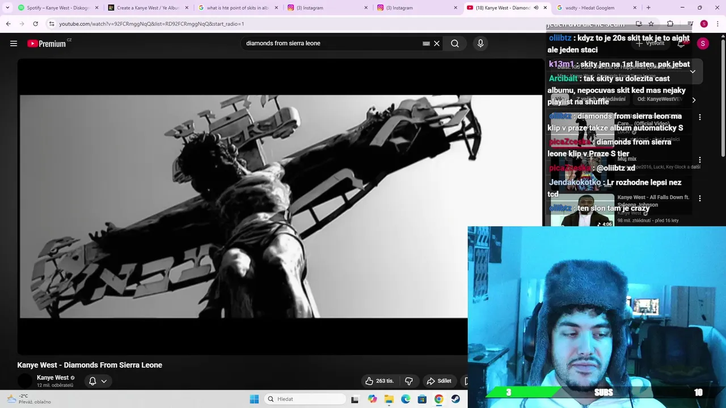This screenshot has width=726, height=408.
Task: Open Chrome profile avatar S
Action: [704, 24]
